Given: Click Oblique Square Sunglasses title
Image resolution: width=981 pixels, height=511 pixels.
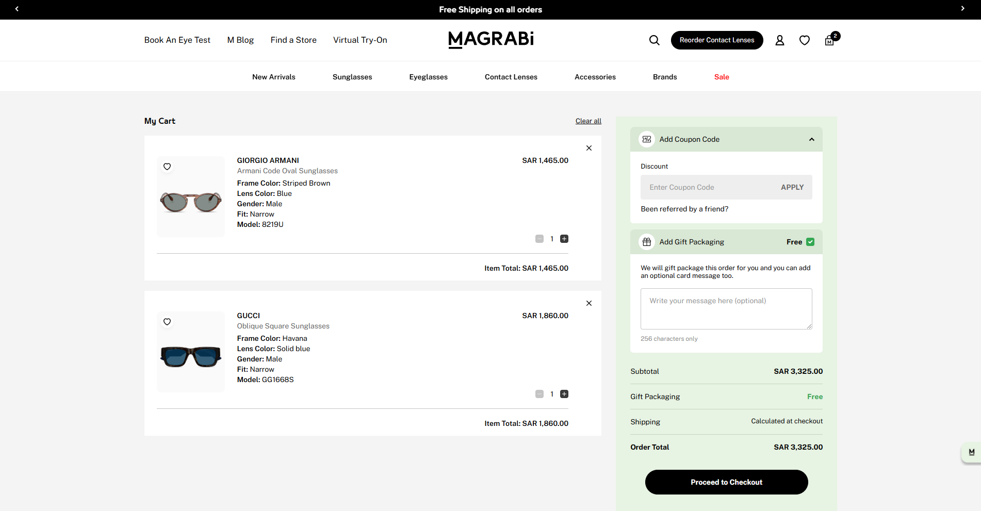Looking at the screenshot, I should point(283,326).
